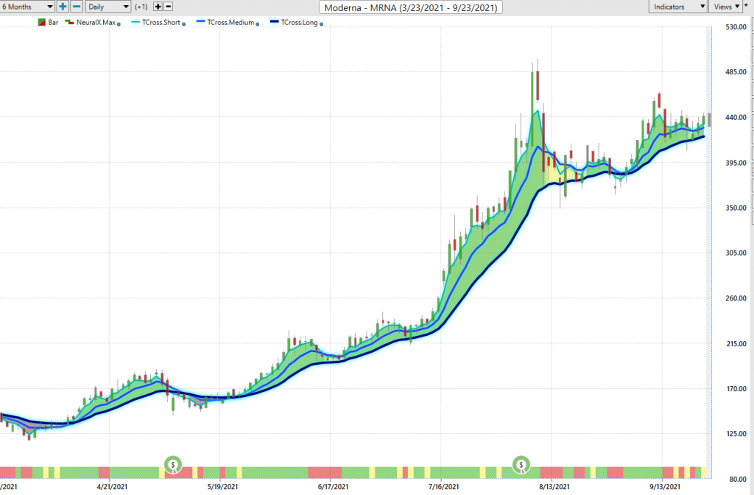Click the 260.00 price axis label

(736, 298)
